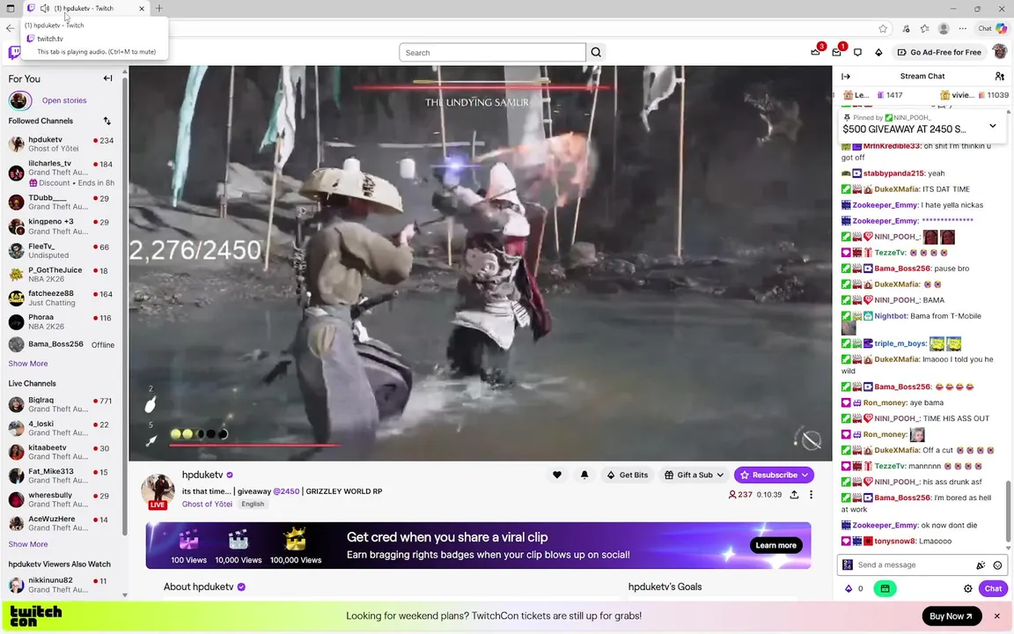This screenshot has height=634, width=1014.
Task: Open new browser tab
Action: click(x=159, y=9)
